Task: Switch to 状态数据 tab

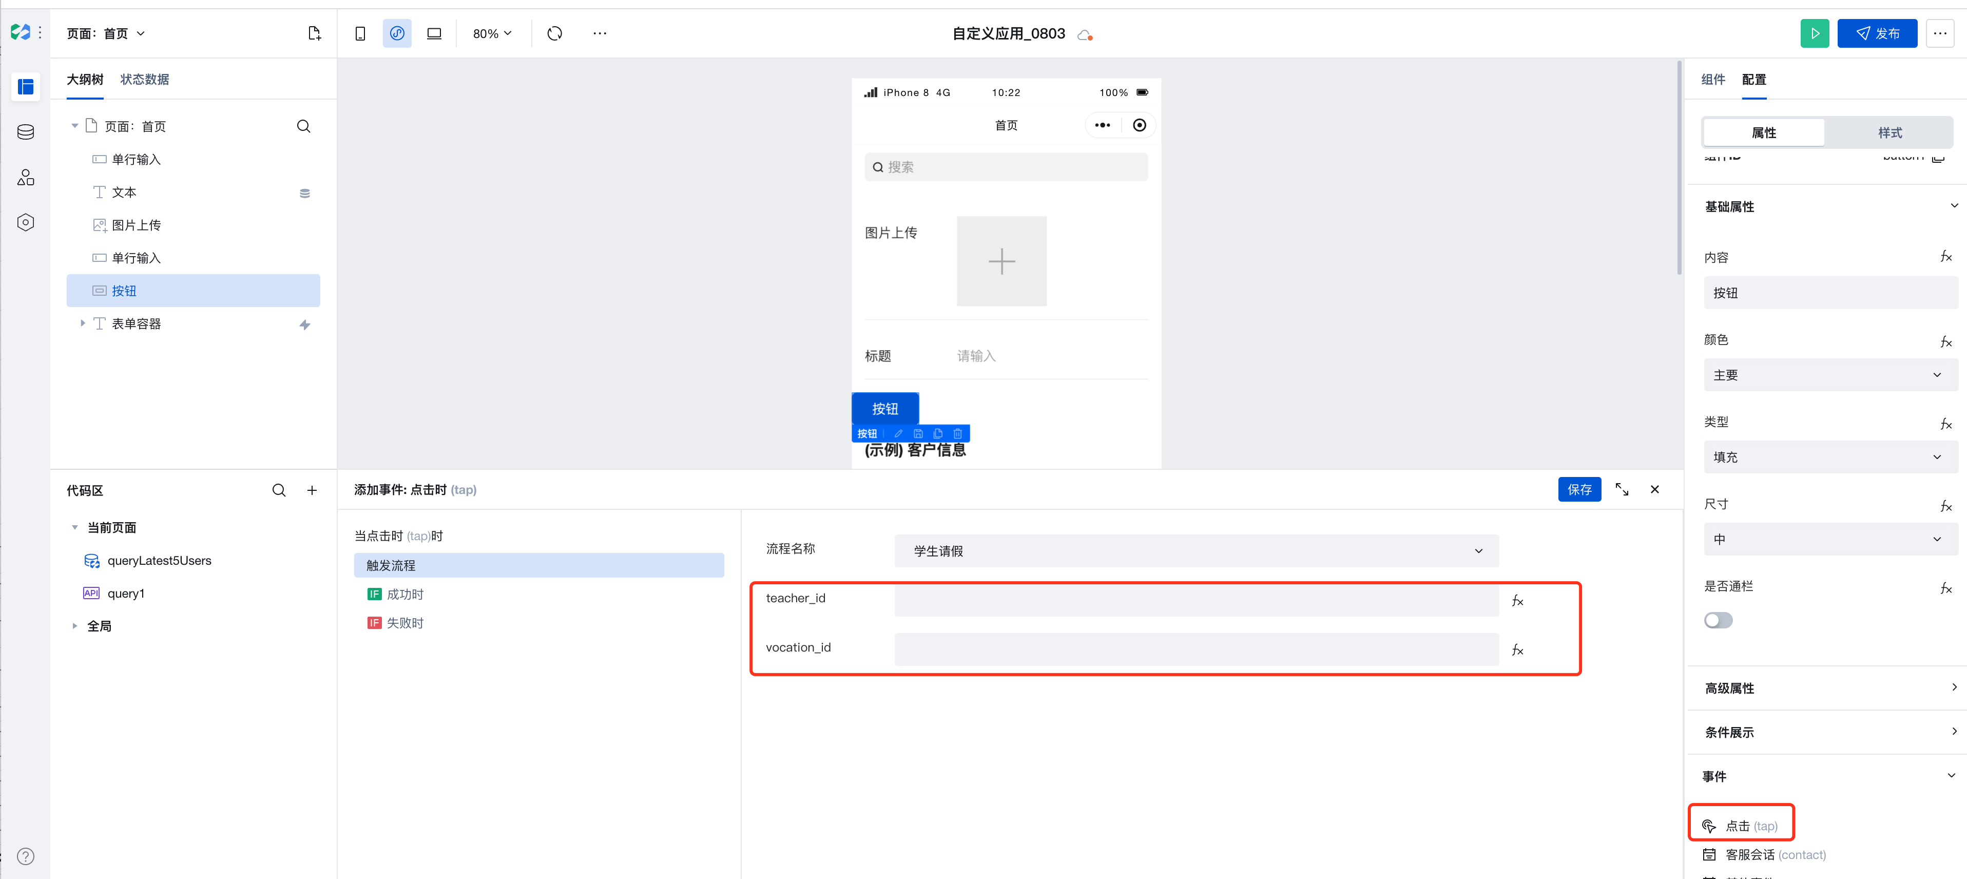Action: pyautogui.click(x=144, y=80)
